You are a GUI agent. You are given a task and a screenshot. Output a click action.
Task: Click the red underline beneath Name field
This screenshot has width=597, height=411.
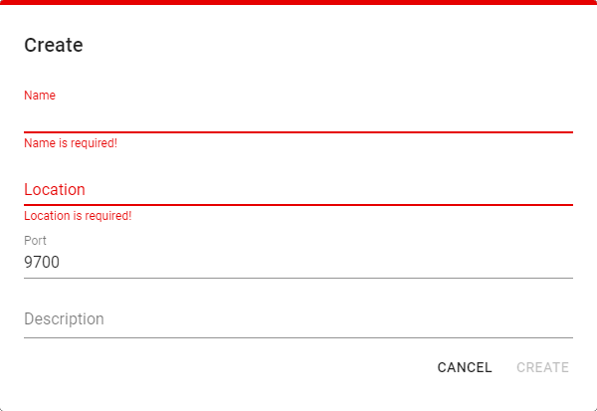[x=298, y=131]
